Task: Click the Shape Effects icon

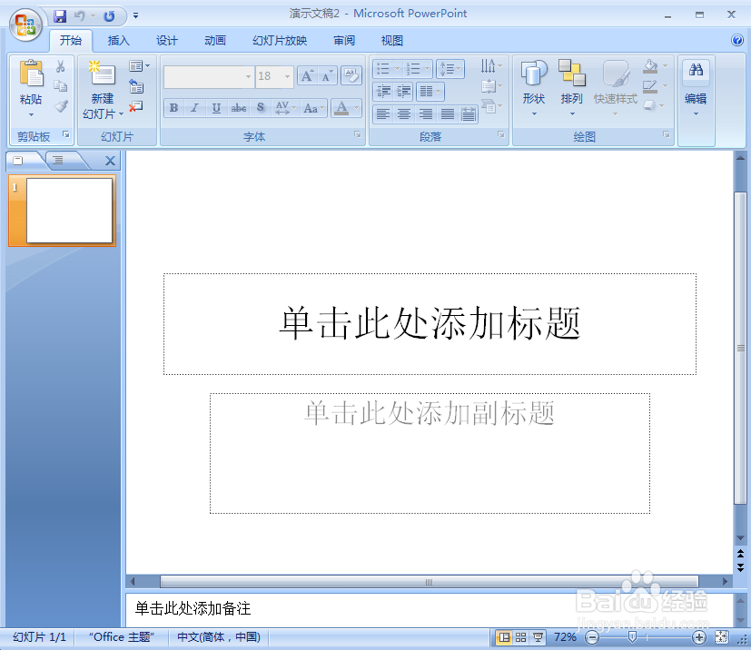Action: pyautogui.click(x=650, y=106)
